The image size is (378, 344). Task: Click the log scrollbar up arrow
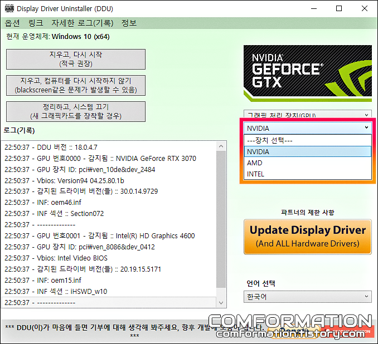(221, 146)
